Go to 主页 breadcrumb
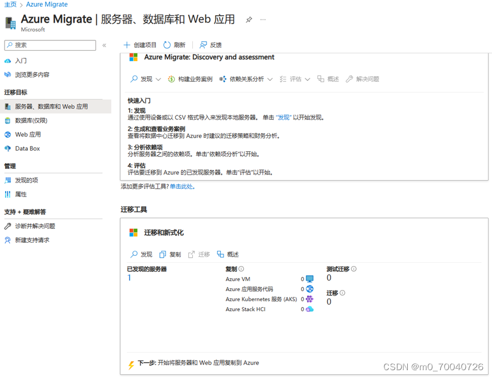This screenshot has height=377, width=492. point(10,5)
